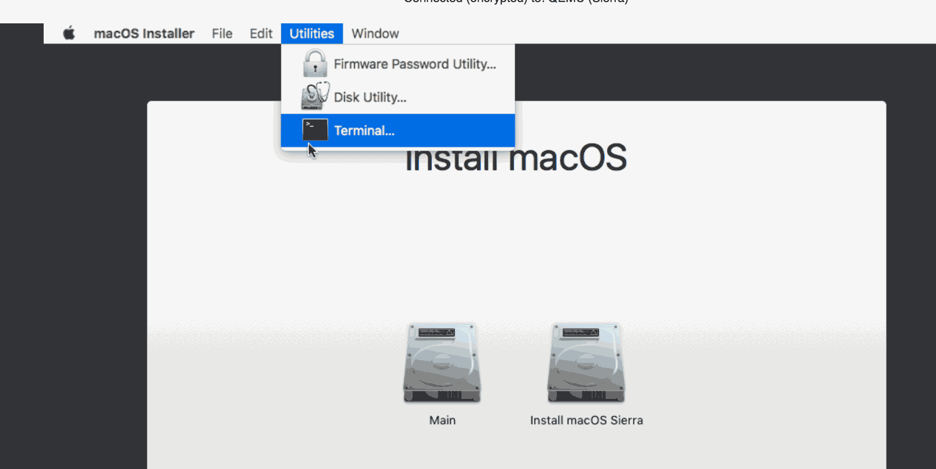Open the Window menu

point(375,33)
